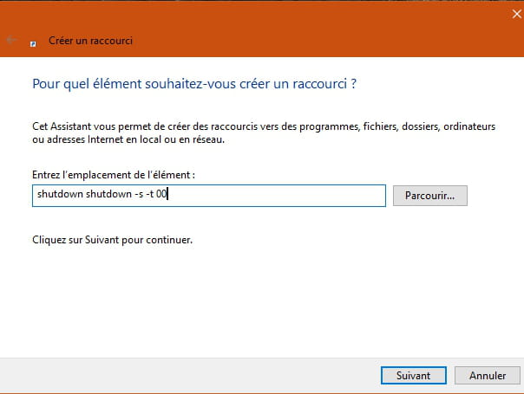Click the "-t" parameter in the location field
Screen dimensions: 524x394
[x=150, y=194]
